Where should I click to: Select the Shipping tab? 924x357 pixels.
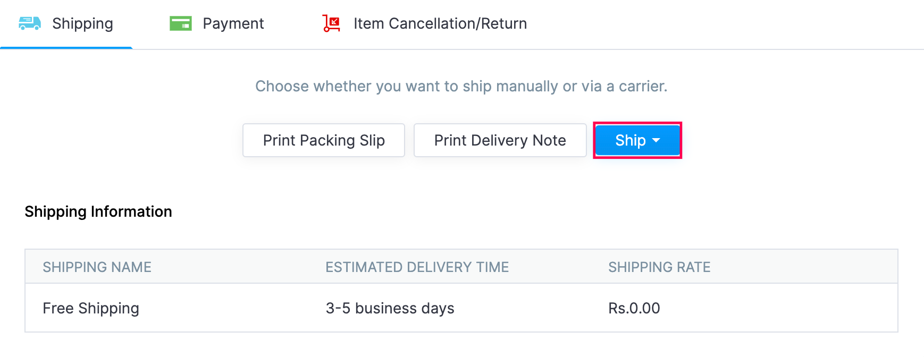coord(82,23)
